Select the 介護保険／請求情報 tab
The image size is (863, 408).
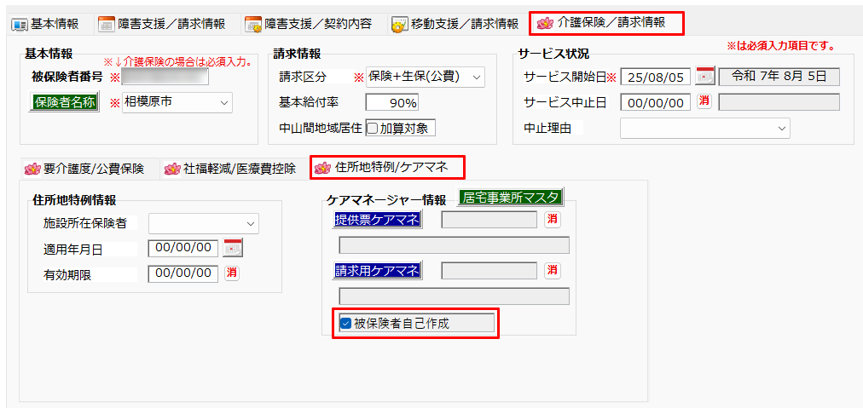(x=608, y=23)
